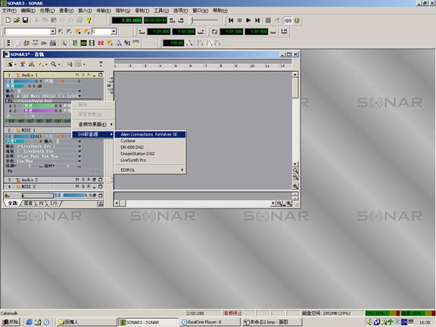Open MIDI 1 bank dropdown arrow

tap(79, 156)
